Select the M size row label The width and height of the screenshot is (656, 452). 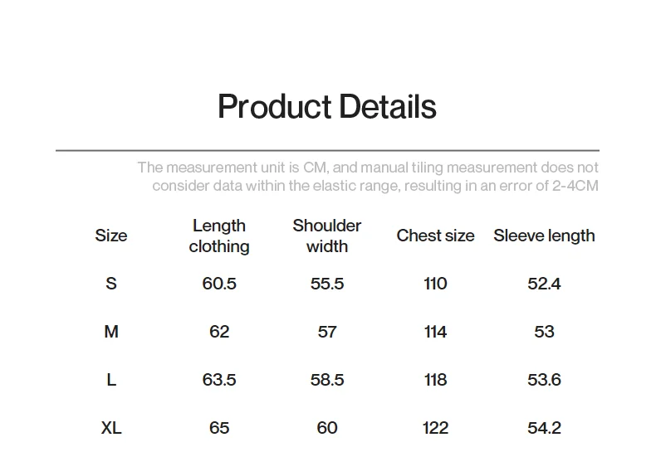coord(111,332)
